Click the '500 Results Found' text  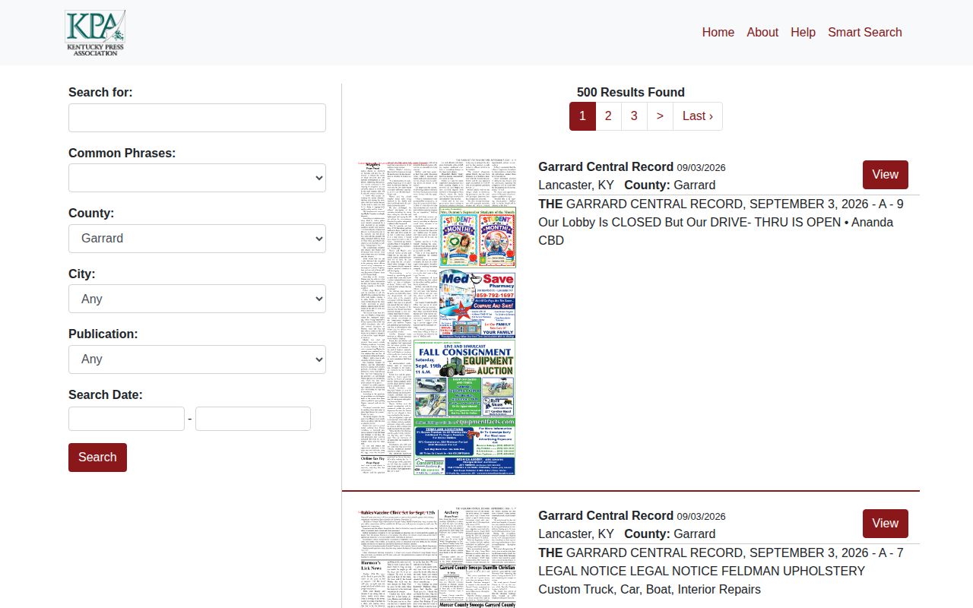tap(631, 93)
